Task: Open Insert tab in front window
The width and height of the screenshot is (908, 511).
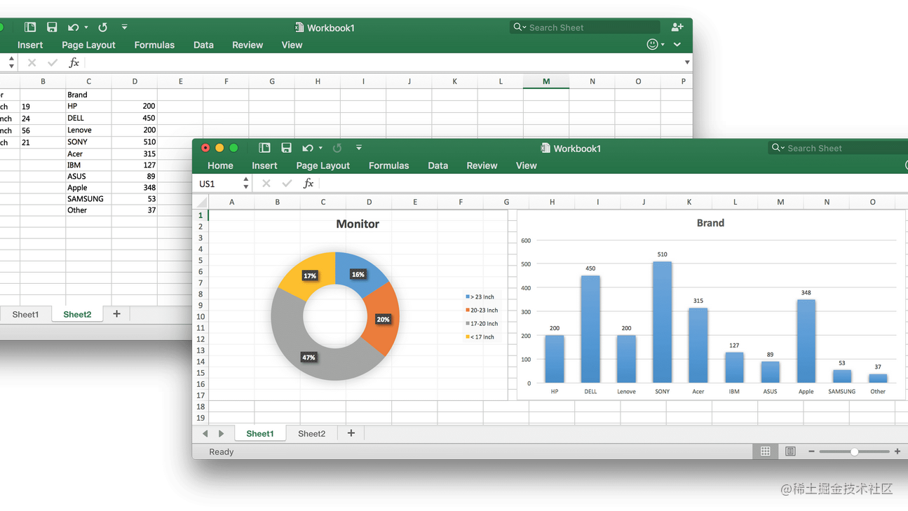Action: coord(264,165)
